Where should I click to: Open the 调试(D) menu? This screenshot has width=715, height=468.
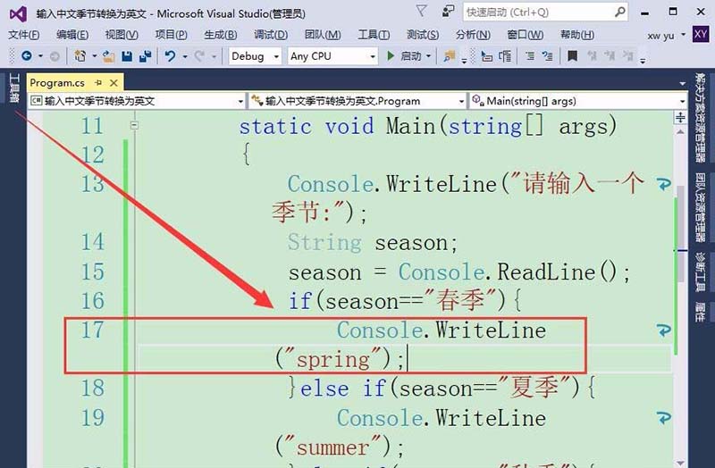271,35
